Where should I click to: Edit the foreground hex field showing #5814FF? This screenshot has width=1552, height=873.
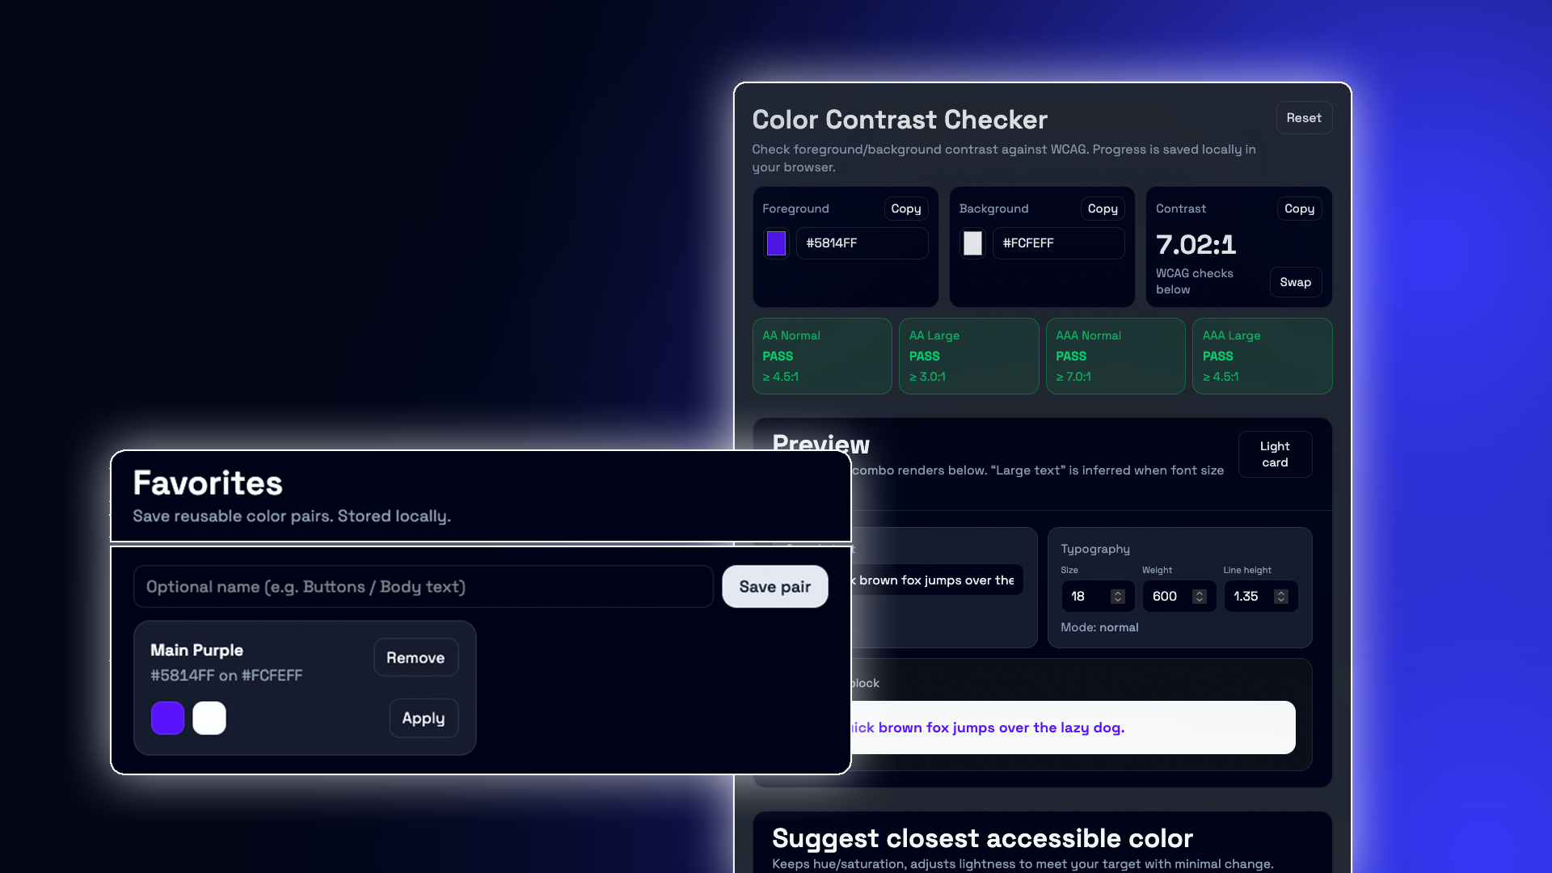[862, 242]
